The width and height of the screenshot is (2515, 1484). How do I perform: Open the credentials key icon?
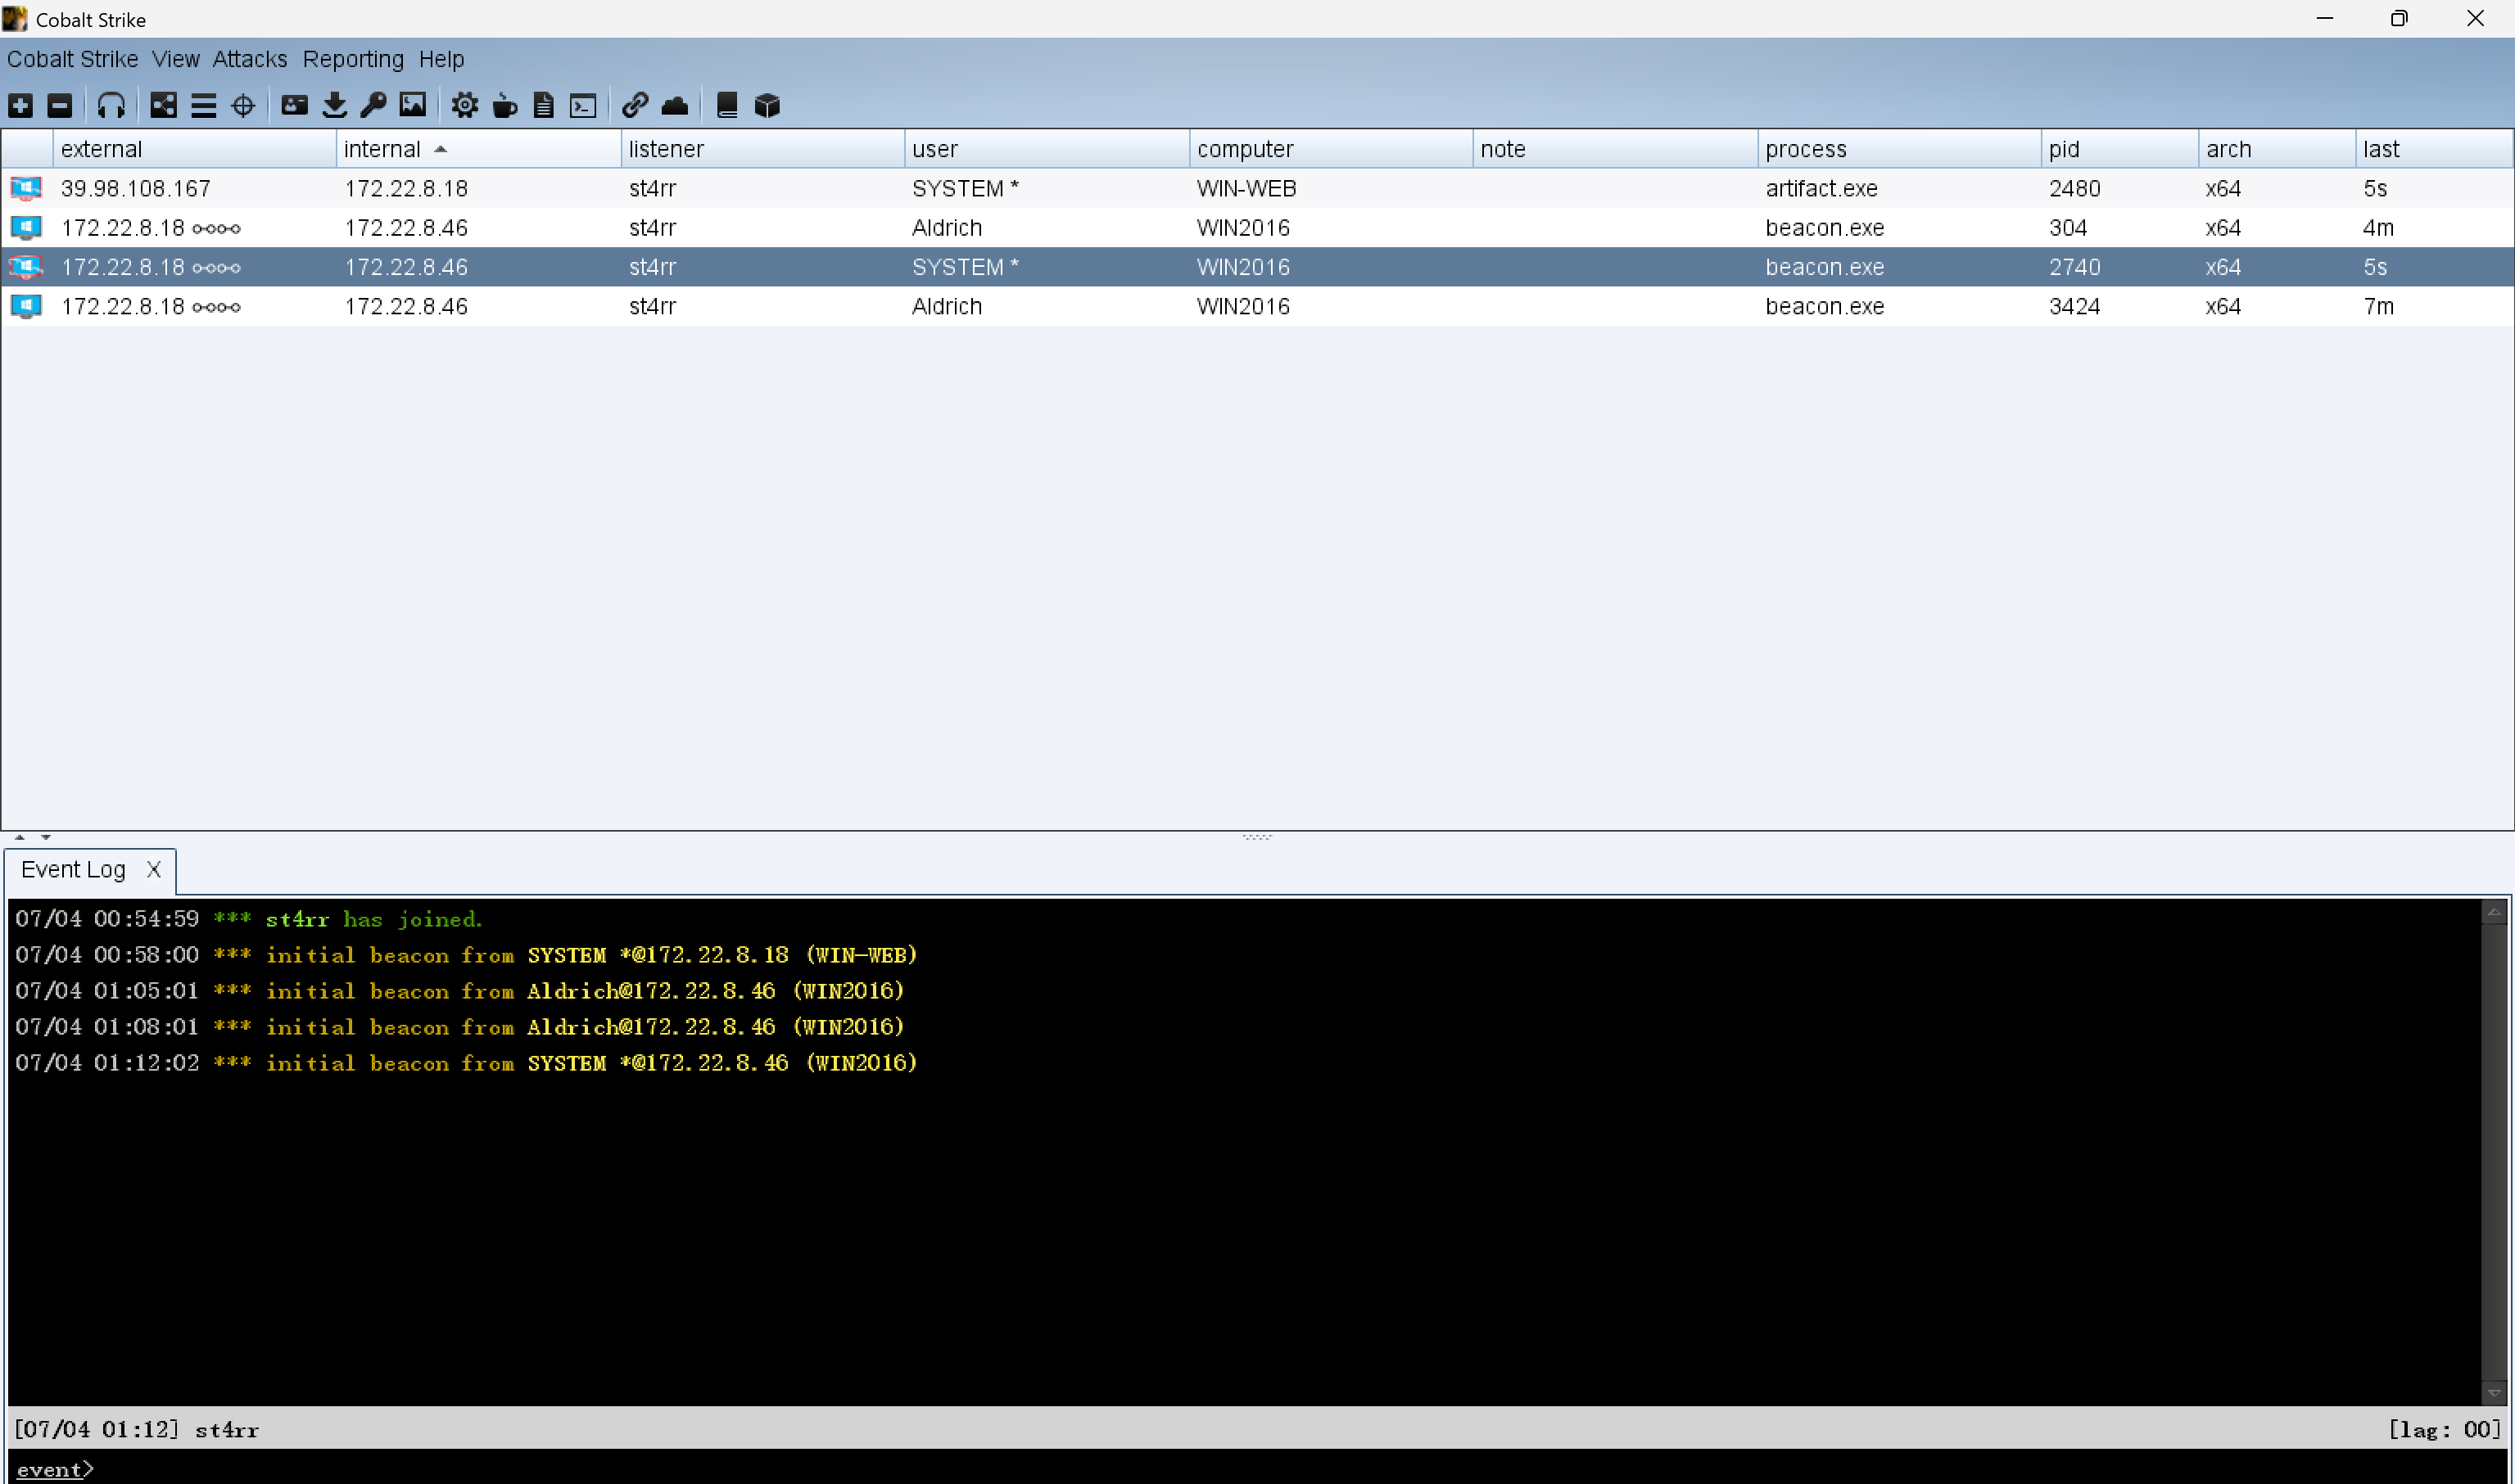coord(374,105)
